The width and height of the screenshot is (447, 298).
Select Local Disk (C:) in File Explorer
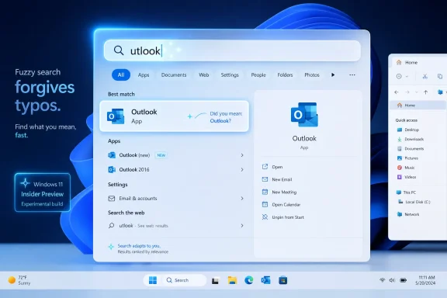pyautogui.click(x=414, y=202)
